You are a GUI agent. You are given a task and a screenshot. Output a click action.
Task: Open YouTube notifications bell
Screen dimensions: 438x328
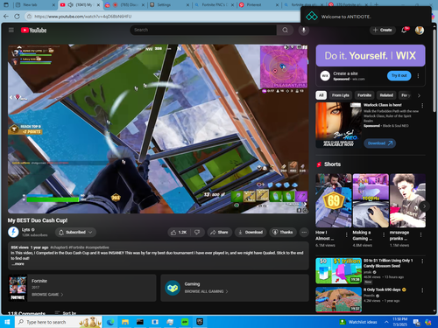405,30
